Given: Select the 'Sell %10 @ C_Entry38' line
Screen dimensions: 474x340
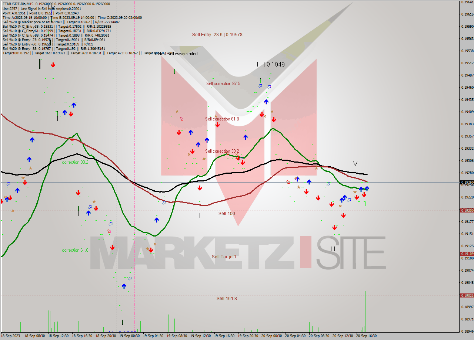Looking at the screenshot, I should (57, 26).
